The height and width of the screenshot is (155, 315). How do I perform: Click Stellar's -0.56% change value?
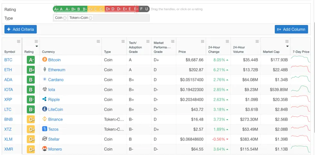(218, 139)
